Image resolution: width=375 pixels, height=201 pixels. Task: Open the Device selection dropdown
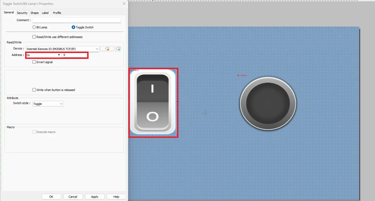tap(97, 49)
